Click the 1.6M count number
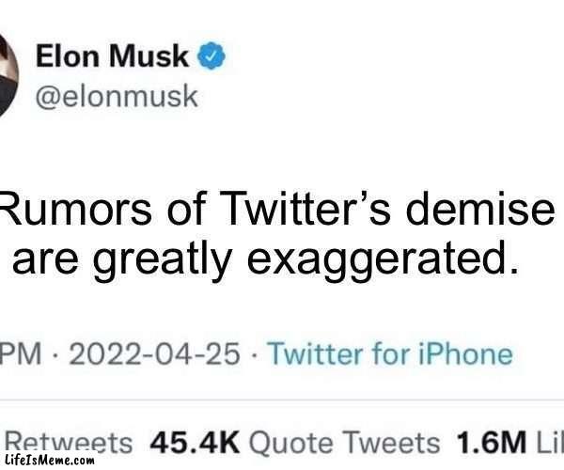This screenshot has width=564, height=470. (x=490, y=441)
